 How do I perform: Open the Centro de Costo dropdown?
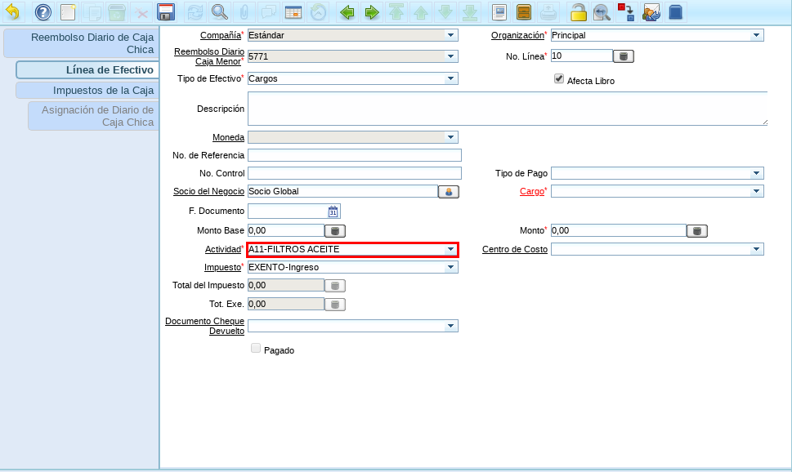pyautogui.click(x=756, y=249)
